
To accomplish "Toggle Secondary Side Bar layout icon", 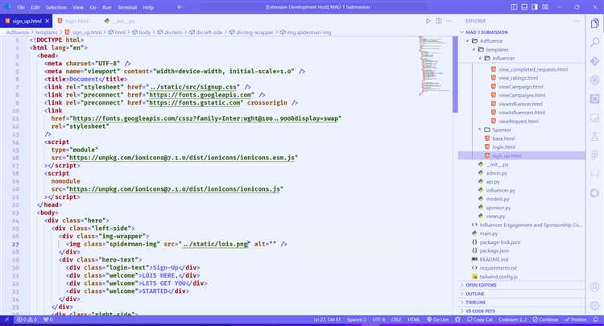I will (x=535, y=7).
